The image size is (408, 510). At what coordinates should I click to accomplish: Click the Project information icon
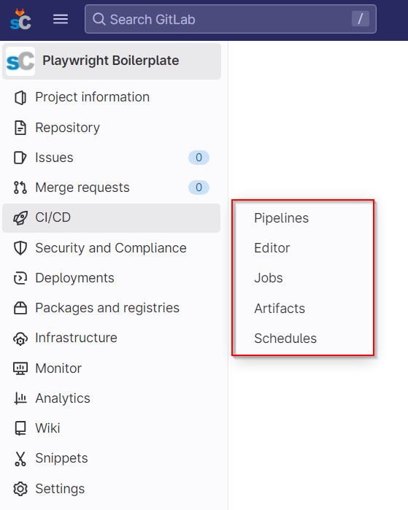point(20,97)
